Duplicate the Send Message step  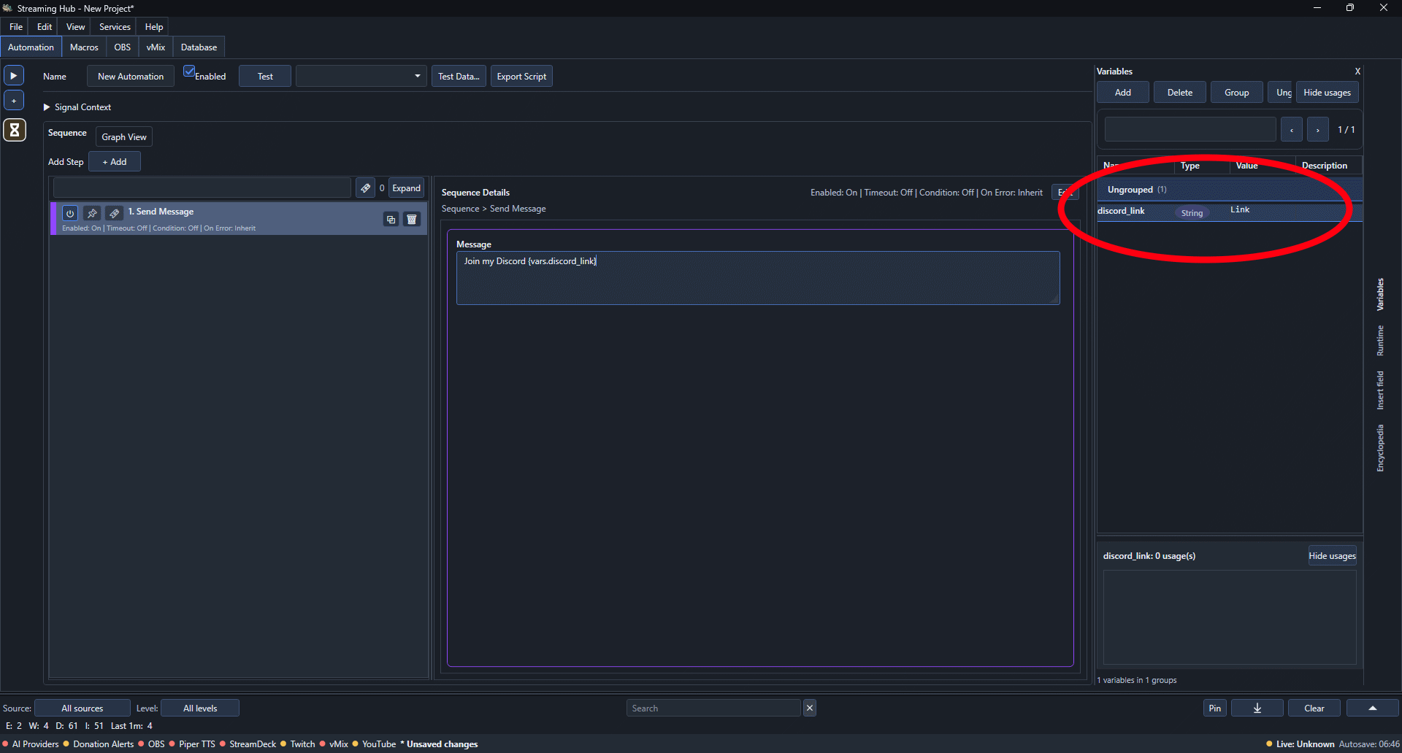pos(391,219)
